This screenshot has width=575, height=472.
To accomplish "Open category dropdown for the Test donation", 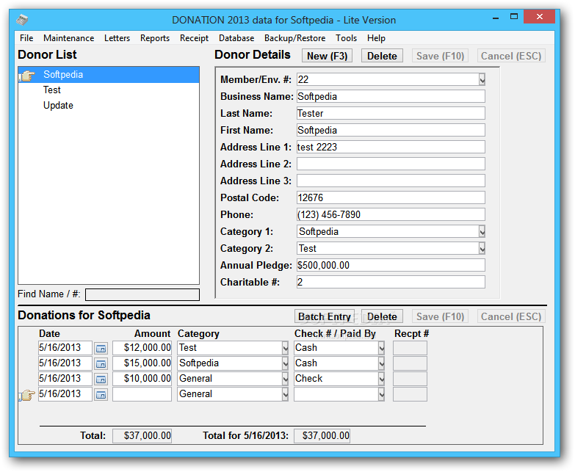I will coord(286,348).
